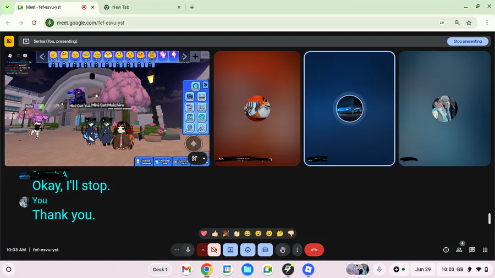Send the thumbs up reaction
Image resolution: width=495 pixels, height=278 pixels.
[215, 233]
